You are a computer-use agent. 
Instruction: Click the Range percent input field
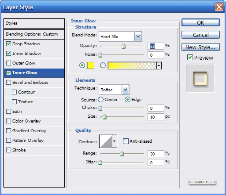pyautogui.click(x=156, y=154)
